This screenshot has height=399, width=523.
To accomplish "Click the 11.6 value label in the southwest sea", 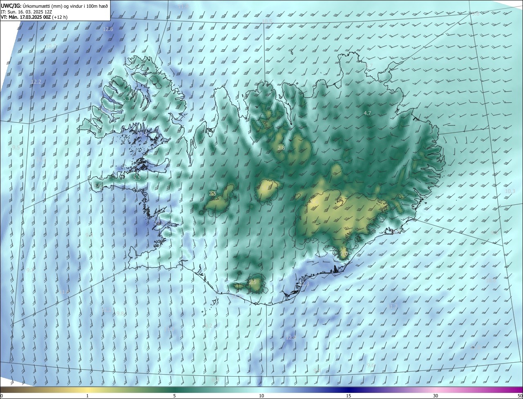I will [x=65, y=292].
